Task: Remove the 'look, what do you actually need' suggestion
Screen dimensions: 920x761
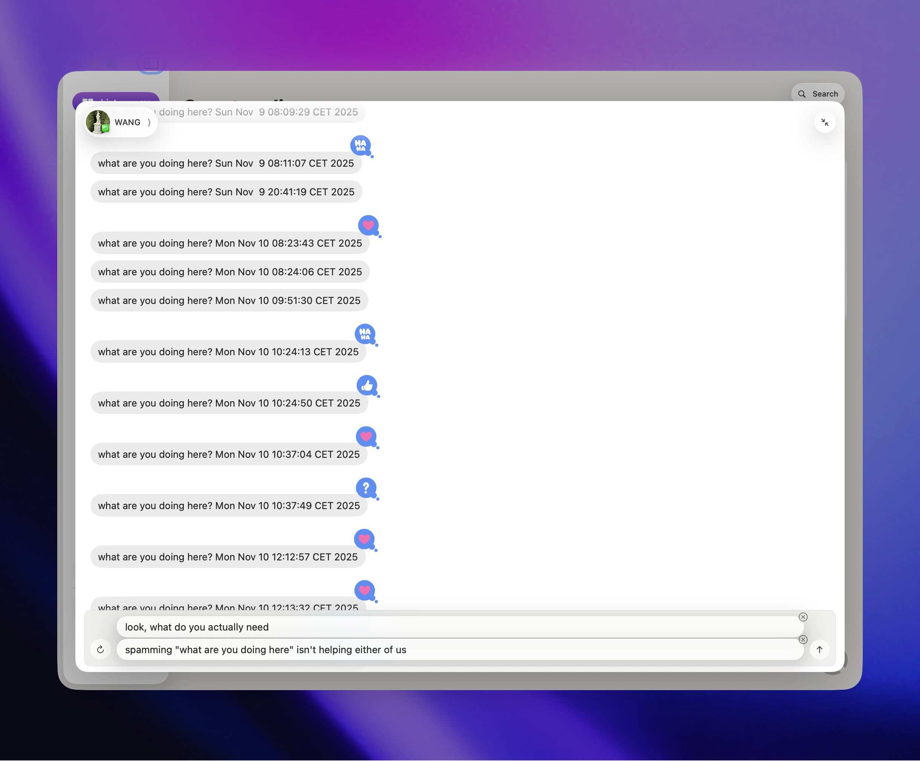Action: coord(803,617)
